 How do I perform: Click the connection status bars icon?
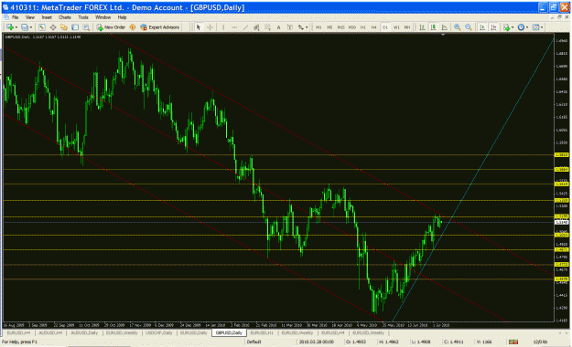(x=513, y=342)
